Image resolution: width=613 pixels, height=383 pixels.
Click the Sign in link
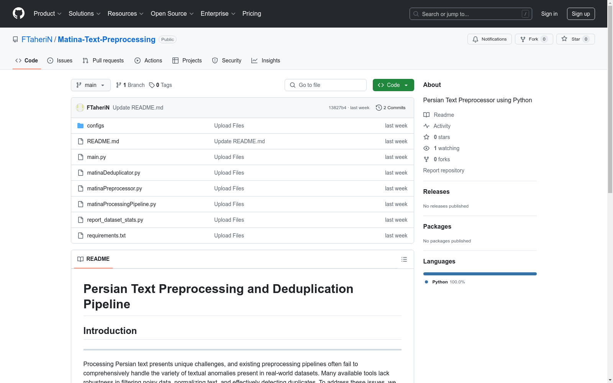pyautogui.click(x=549, y=14)
